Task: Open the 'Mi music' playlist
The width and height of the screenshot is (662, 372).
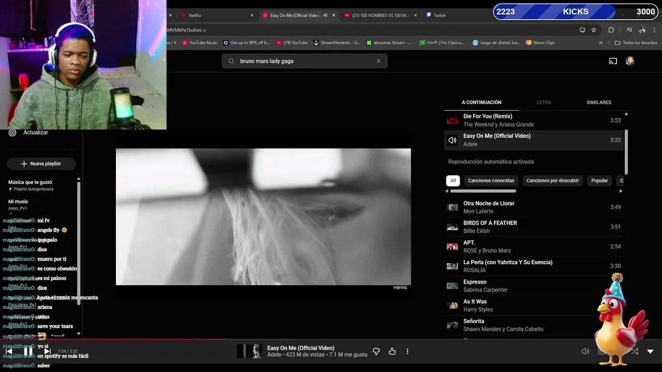Action: [18, 205]
